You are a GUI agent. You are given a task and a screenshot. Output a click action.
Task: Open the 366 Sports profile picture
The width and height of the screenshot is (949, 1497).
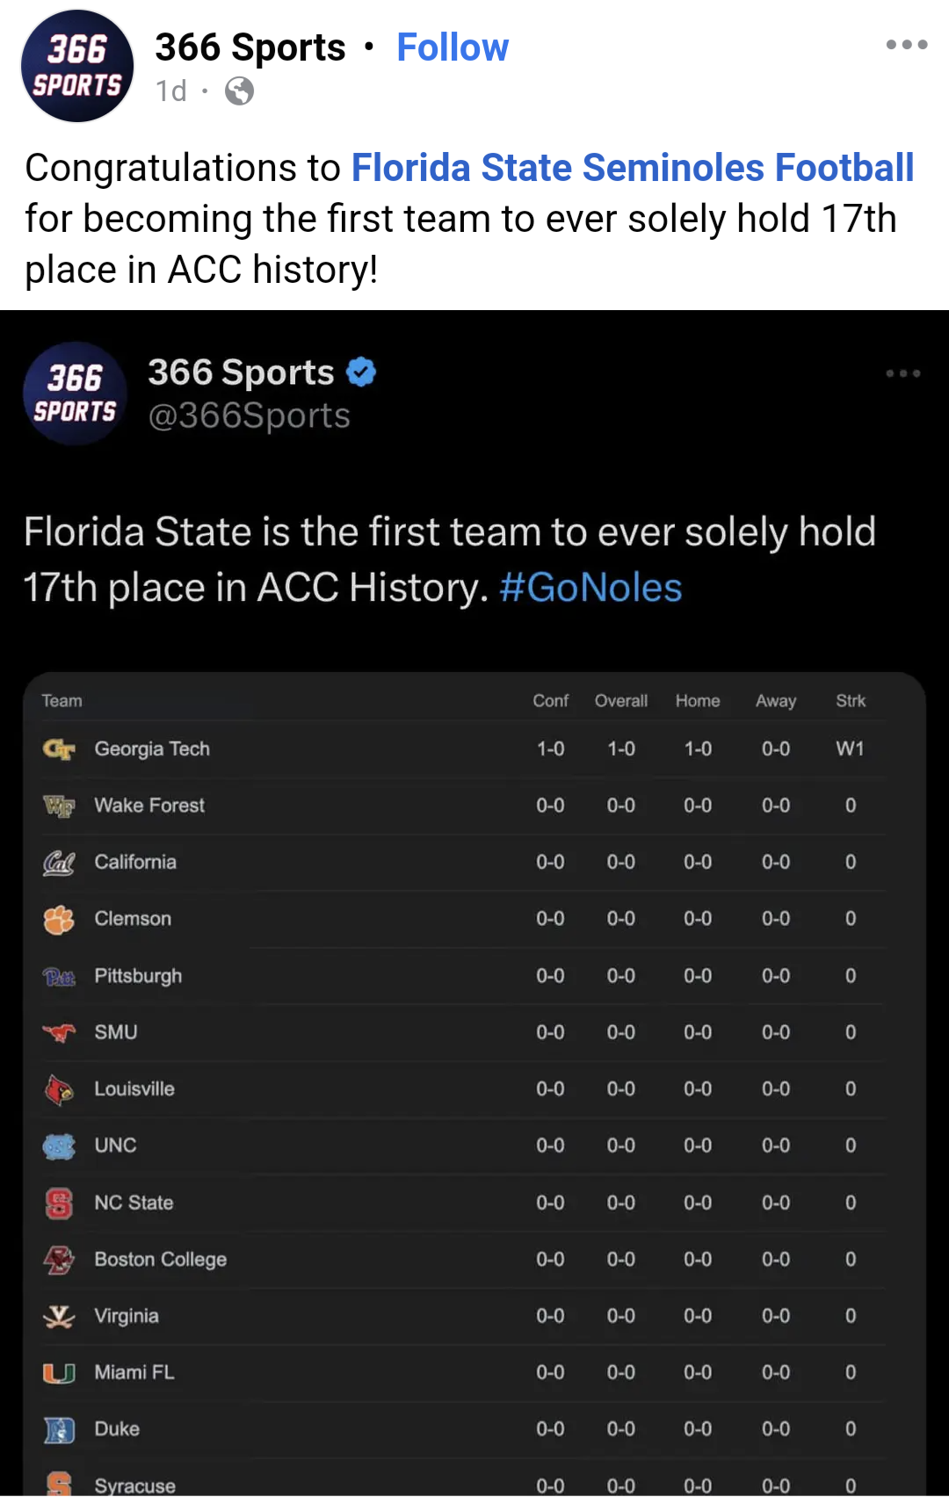click(x=77, y=66)
